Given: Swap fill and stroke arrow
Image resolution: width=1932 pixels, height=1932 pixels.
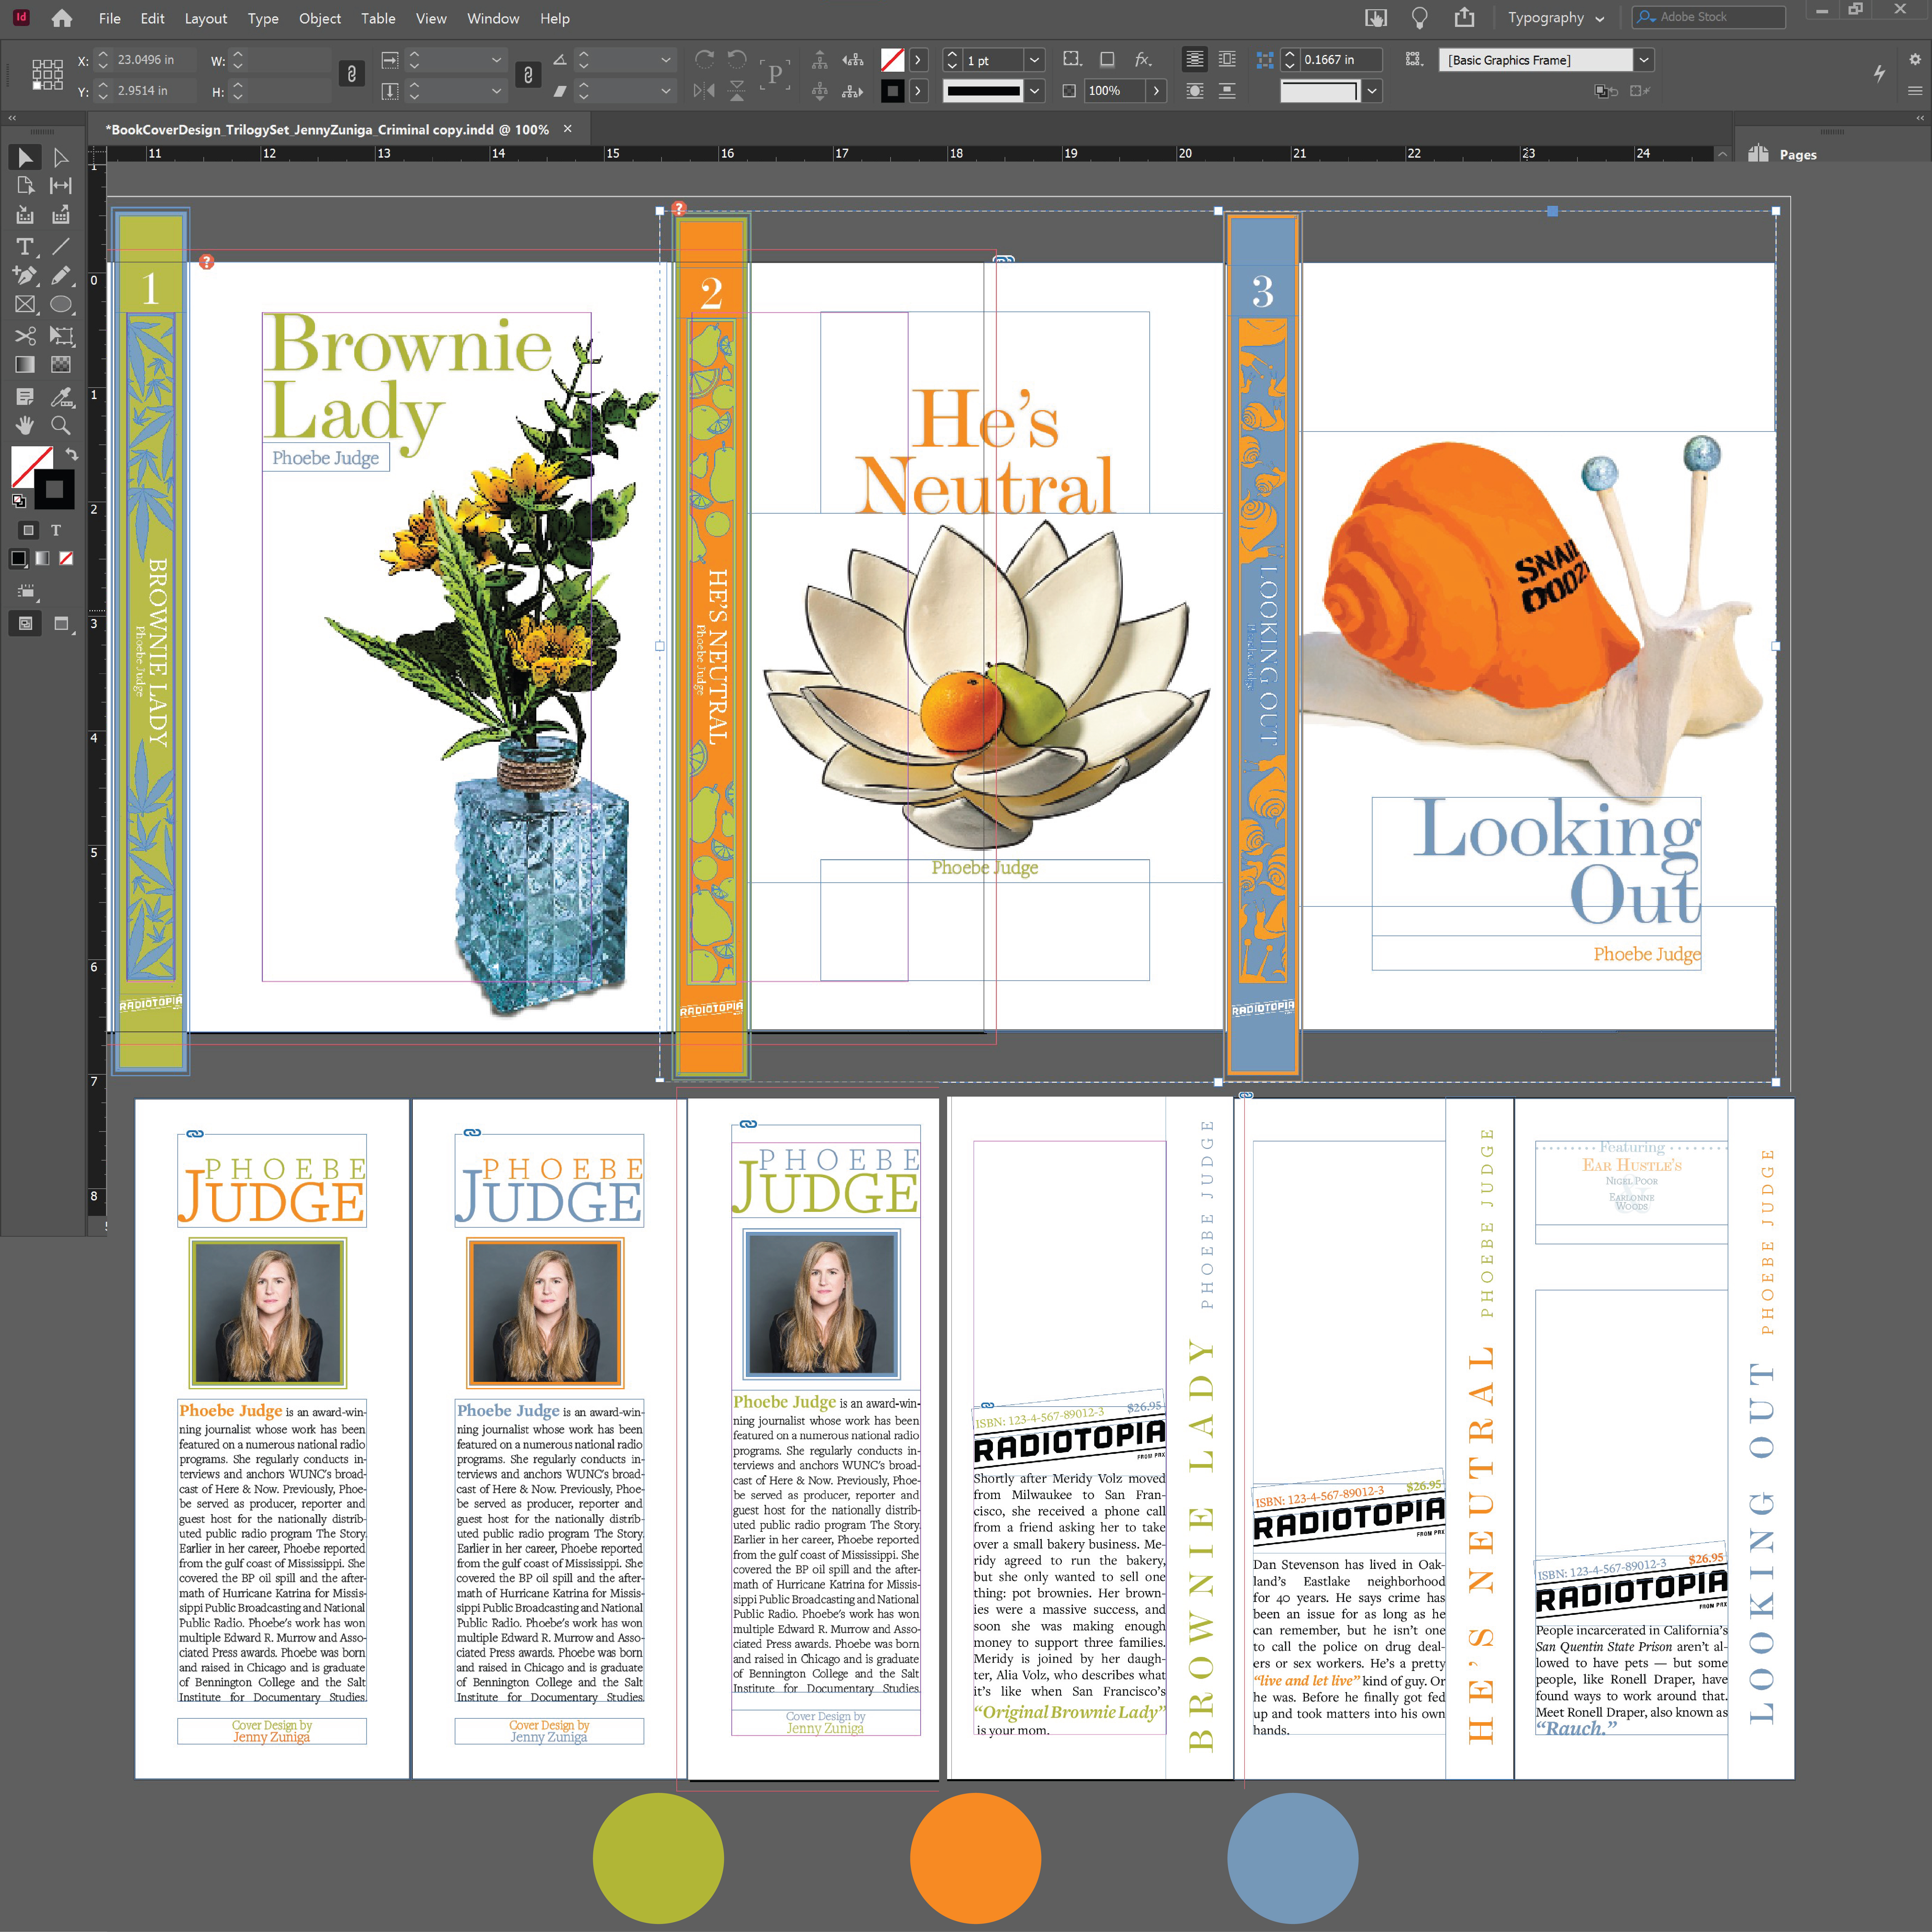Looking at the screenshot, I should (x=72, y=454).
